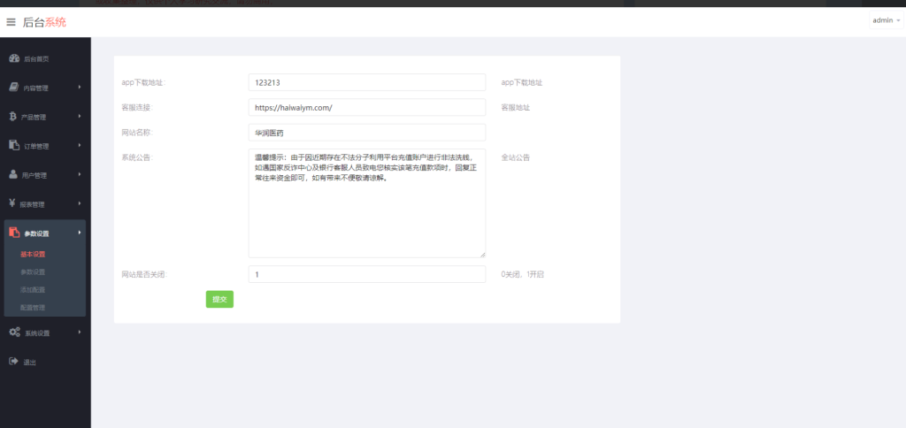
Task: Expand 用户管理 submenu arrow
Action: coord(79,174)
